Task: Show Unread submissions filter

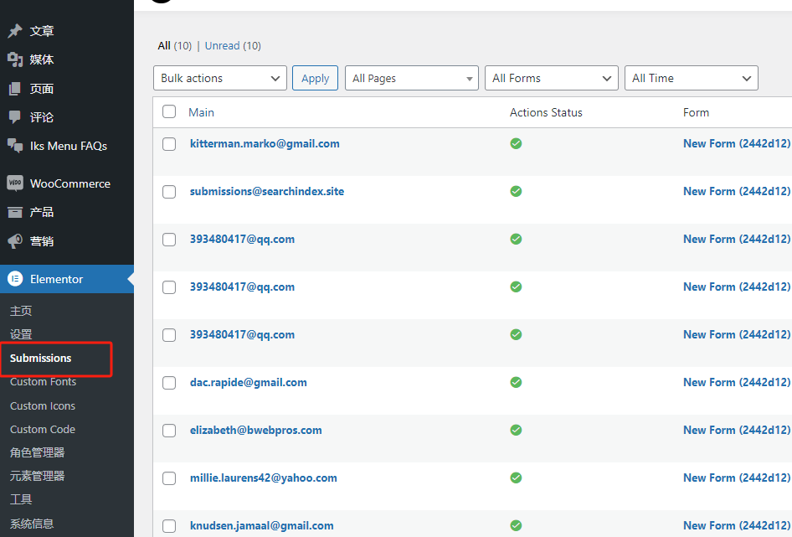Action: [x=222, y=45]
